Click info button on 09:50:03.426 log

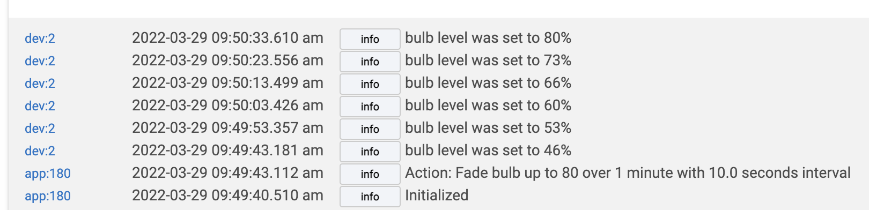[x=370, y=107]
